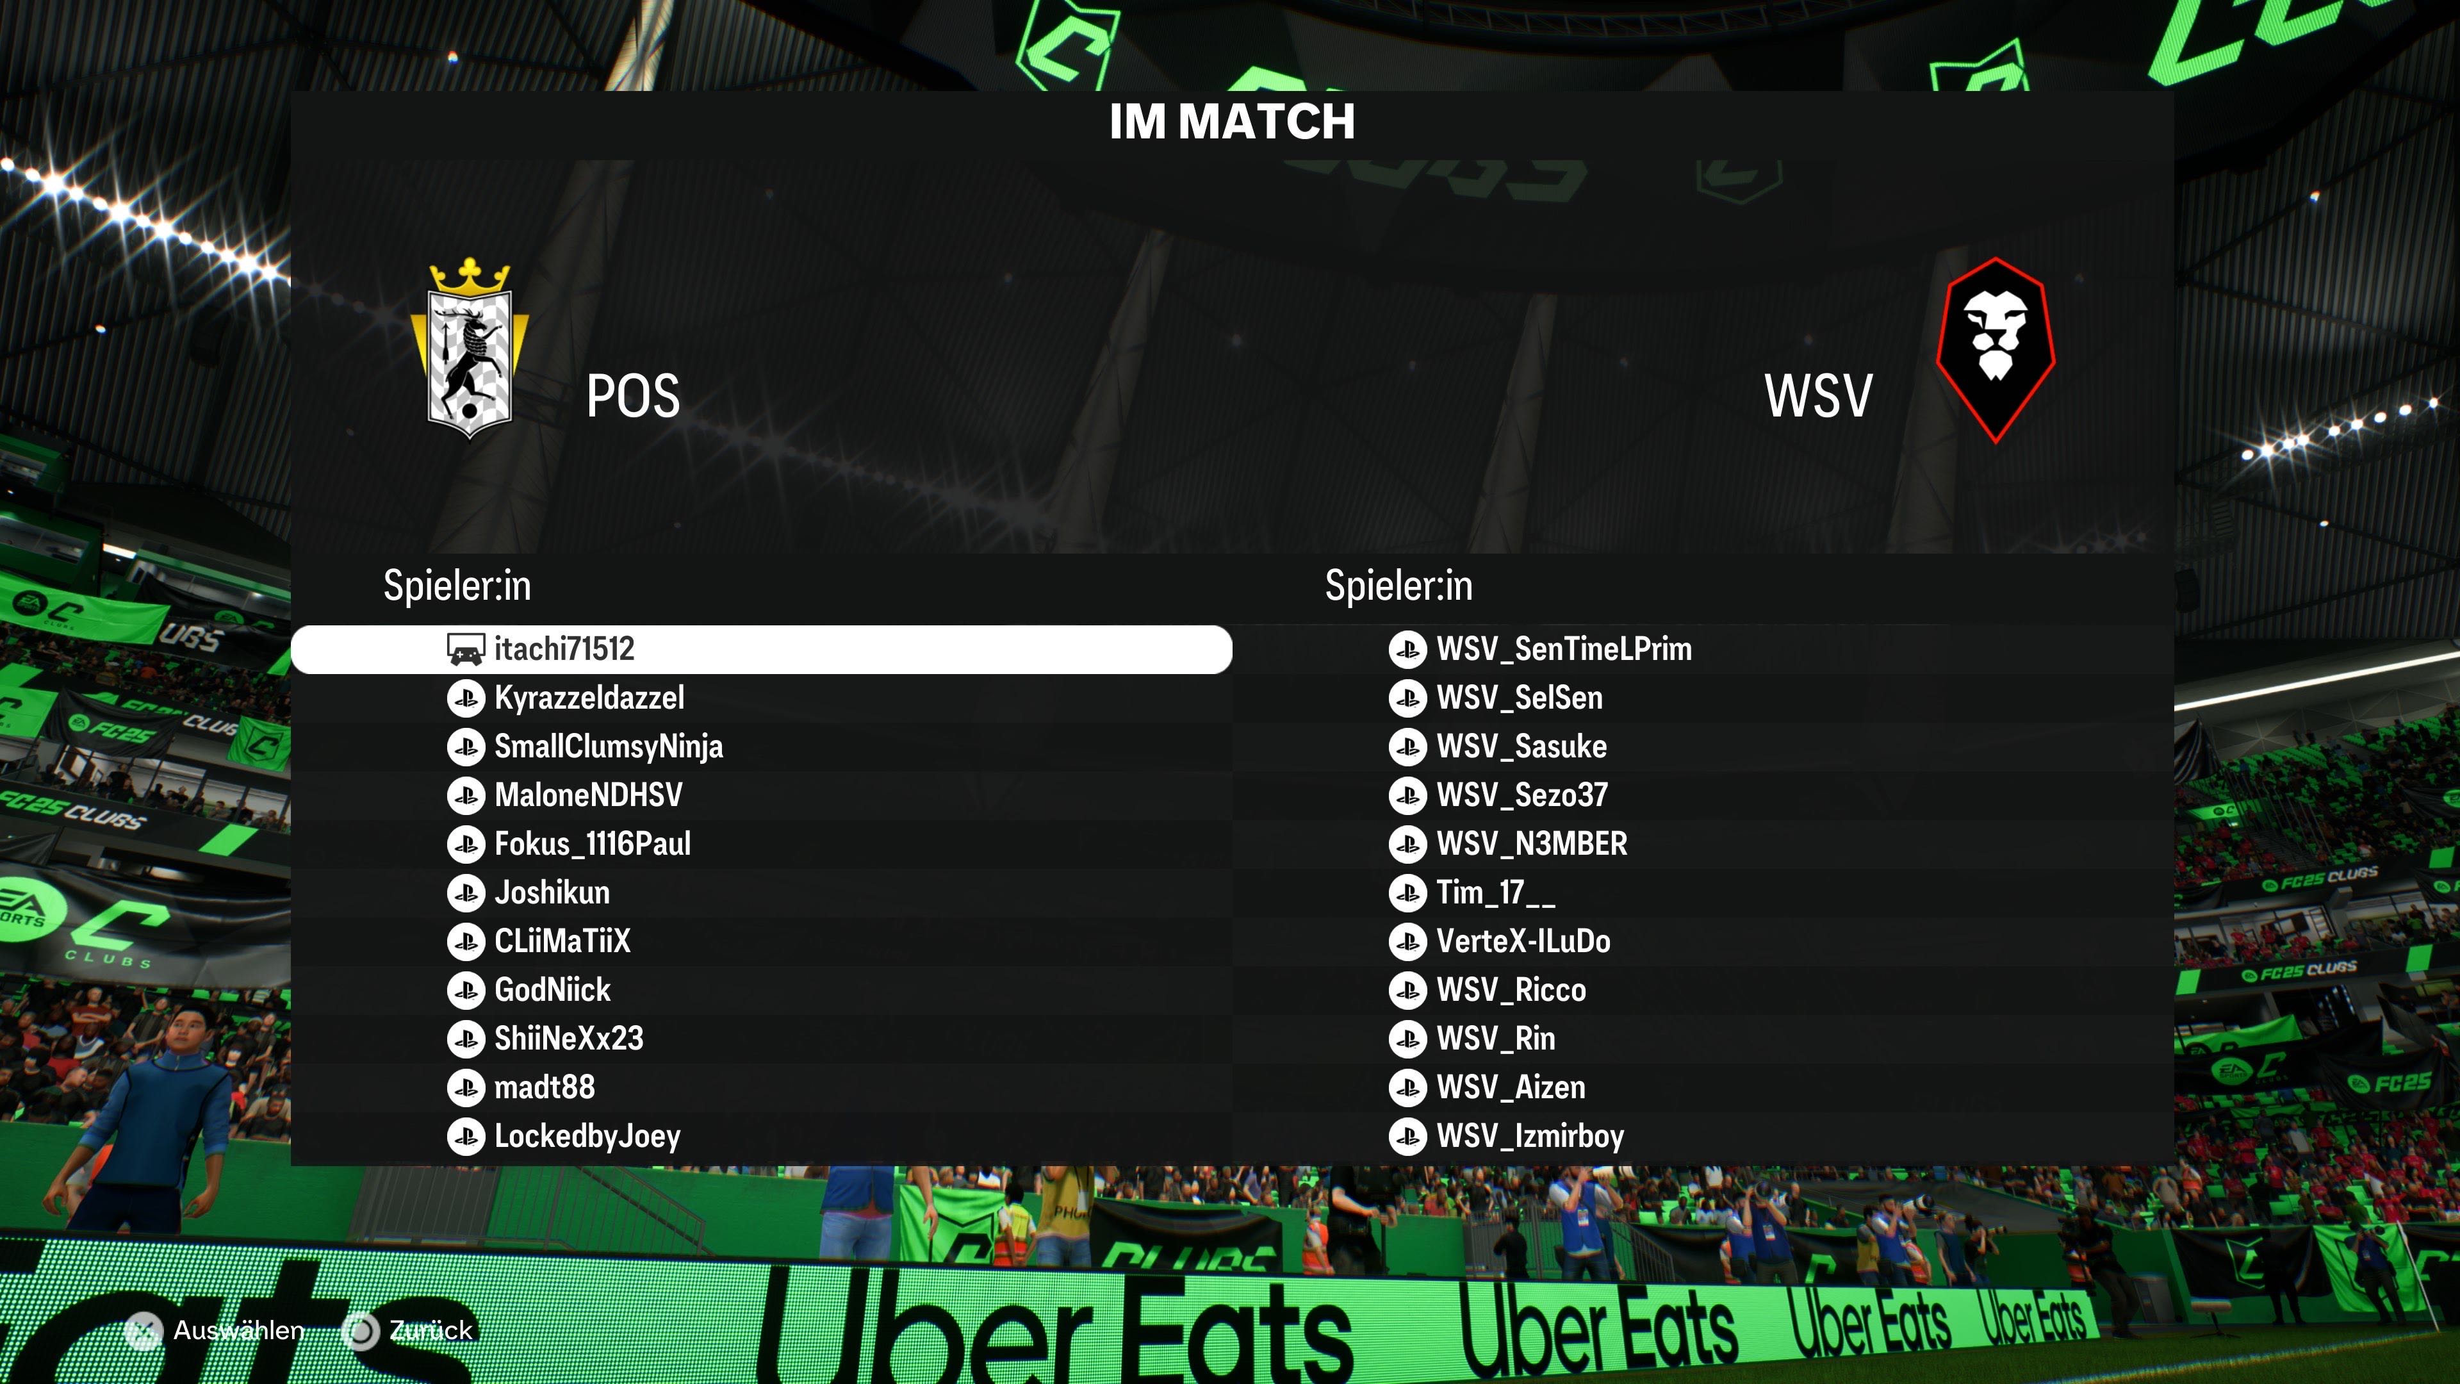The width and height of the screenshot is (2460, 1384).
Task: Click the POS club crest emblem
Action: point(469,350)
